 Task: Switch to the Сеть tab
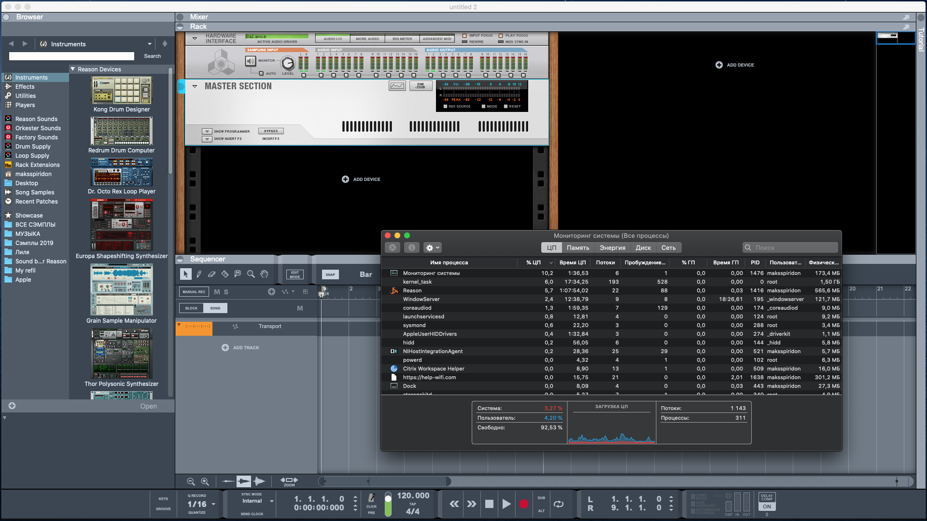point(668,248)
